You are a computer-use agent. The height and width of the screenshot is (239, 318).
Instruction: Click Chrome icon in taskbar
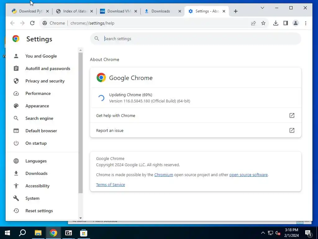pos(53,233)
